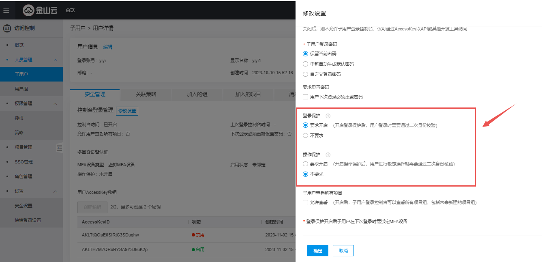Select 要求开启 under 操作保护
Screen dimensions: 542x262
306,164
